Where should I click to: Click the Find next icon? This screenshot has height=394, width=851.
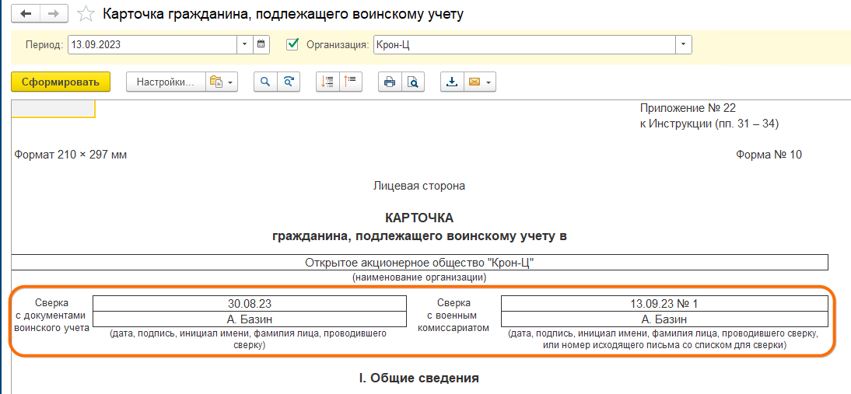pyautogui.click(x=289, y=82)
